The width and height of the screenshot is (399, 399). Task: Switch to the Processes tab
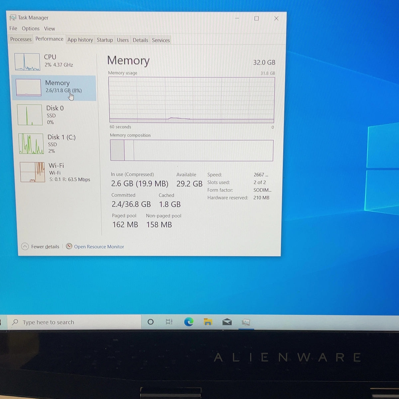point(21,39)
